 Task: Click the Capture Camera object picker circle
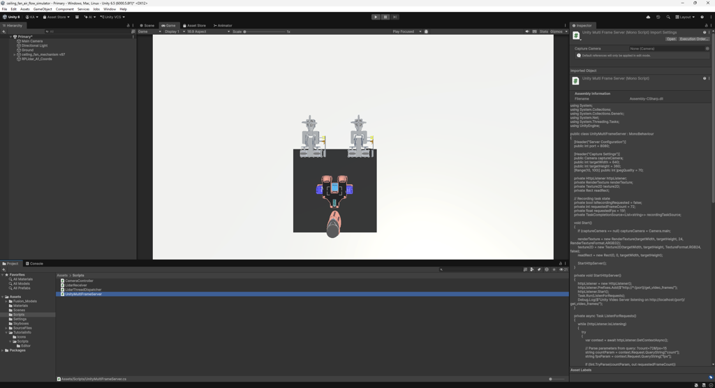click(707, 48)
